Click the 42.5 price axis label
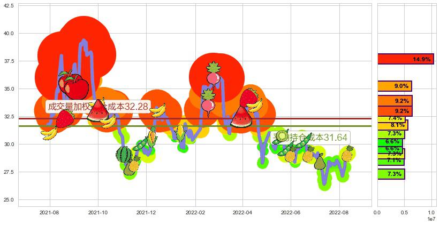 coord(10,6)
